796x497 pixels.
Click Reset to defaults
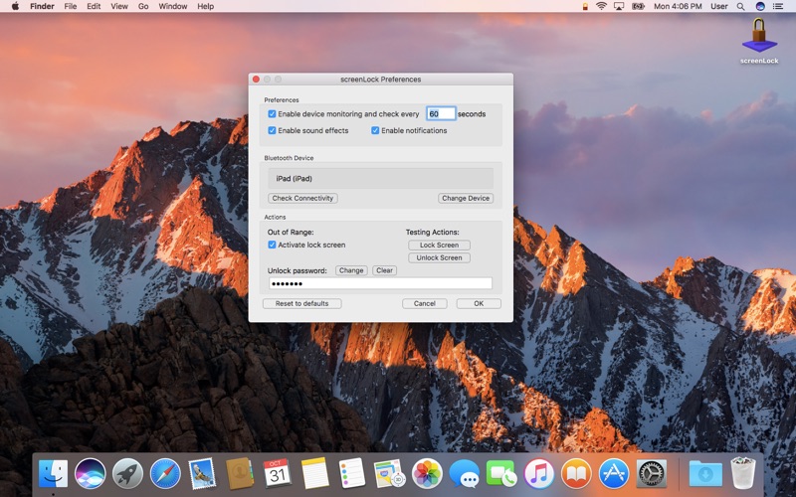tap(302, 303)
